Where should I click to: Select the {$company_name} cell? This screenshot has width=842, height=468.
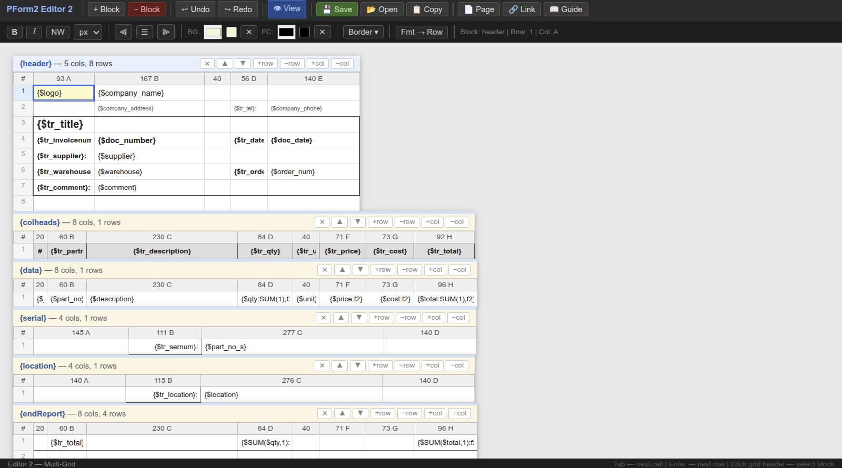149,93
